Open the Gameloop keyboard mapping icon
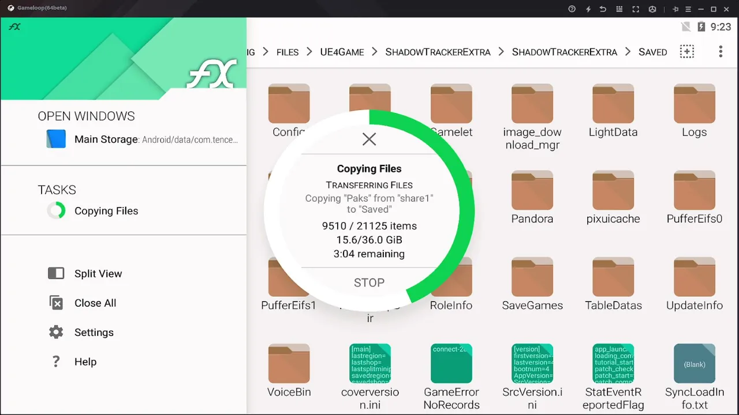739x415 pixels. click(619, 9)
